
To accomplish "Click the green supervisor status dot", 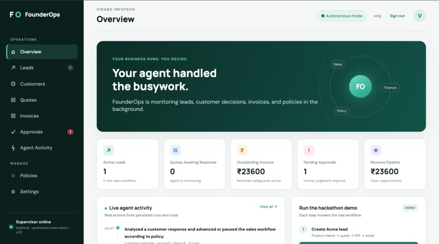I will tap(11, 227).
